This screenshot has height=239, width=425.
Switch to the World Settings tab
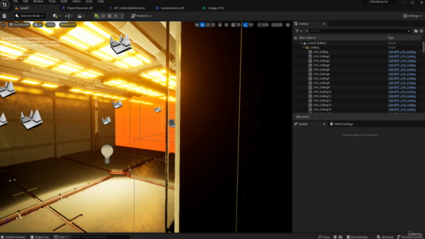click(341, 124)
